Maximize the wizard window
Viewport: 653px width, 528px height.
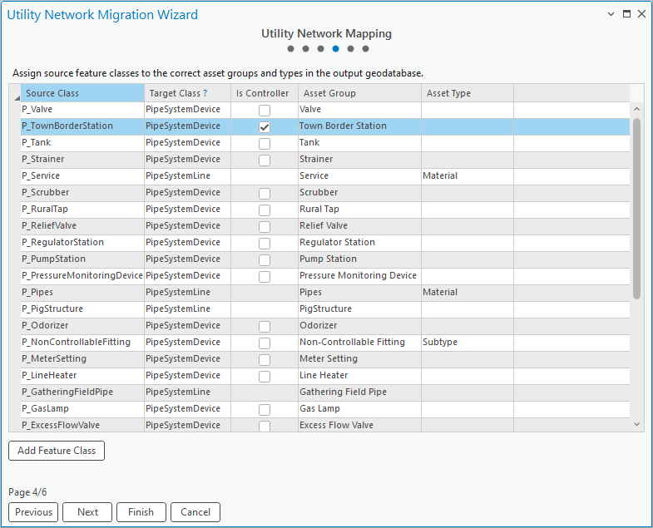[626, 14]
